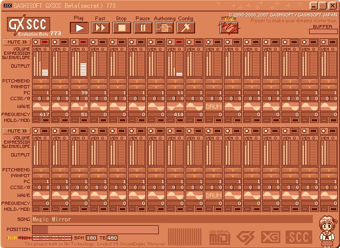
Task: Expand the lower MUTE >> button
Action: (x=17, y=131)
